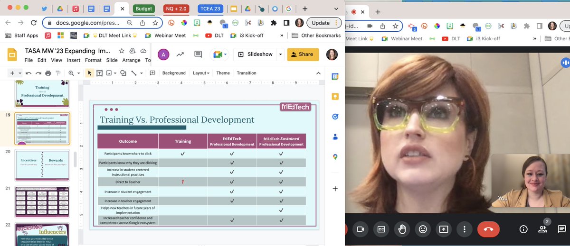Leave the Meet call with red button
Image resolution: width=570 pixels, height=246 pixels.
pyautogui.click(x=489, y=229)
